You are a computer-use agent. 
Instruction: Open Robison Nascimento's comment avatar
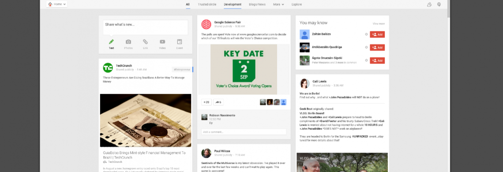tap(204, 117)
